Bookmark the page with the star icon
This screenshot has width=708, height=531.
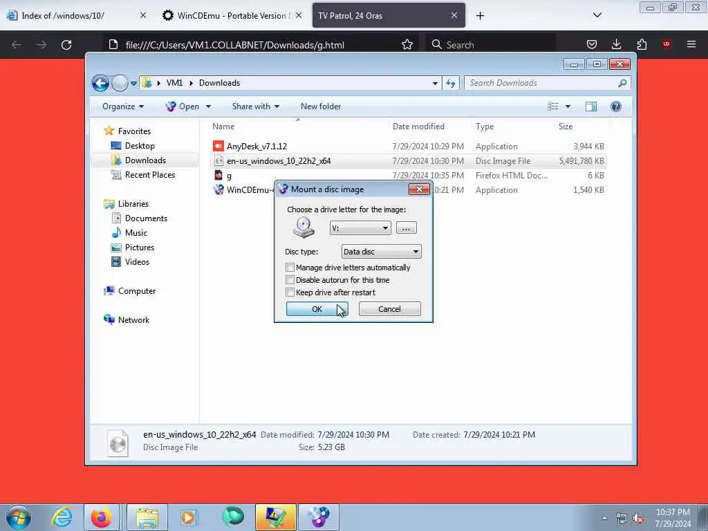pyautogui.click(x=407, y=45)
